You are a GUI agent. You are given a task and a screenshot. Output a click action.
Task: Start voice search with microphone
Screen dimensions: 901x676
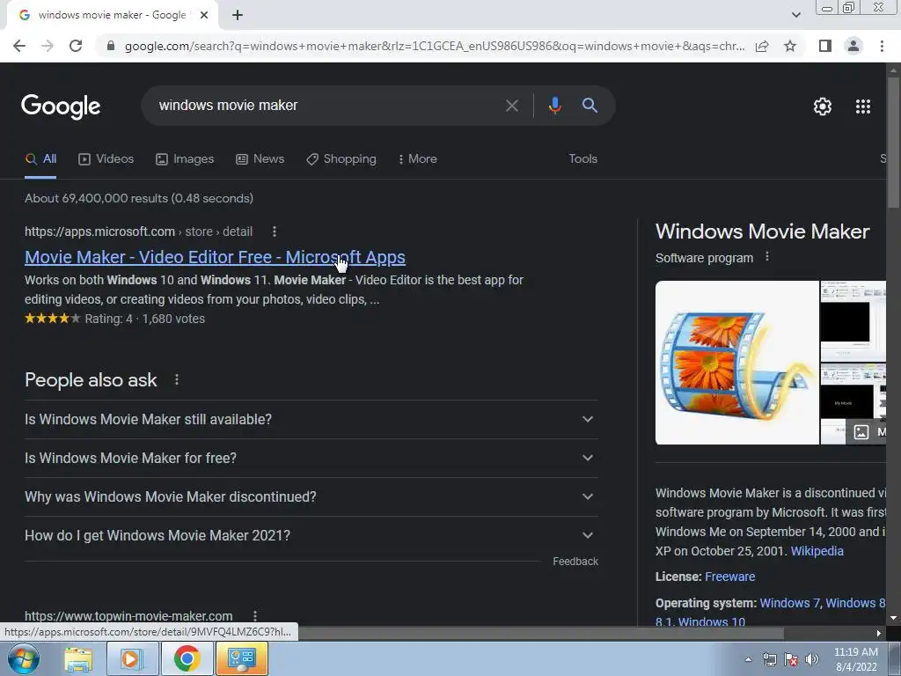pyautogui.click(x=554, y=106)
